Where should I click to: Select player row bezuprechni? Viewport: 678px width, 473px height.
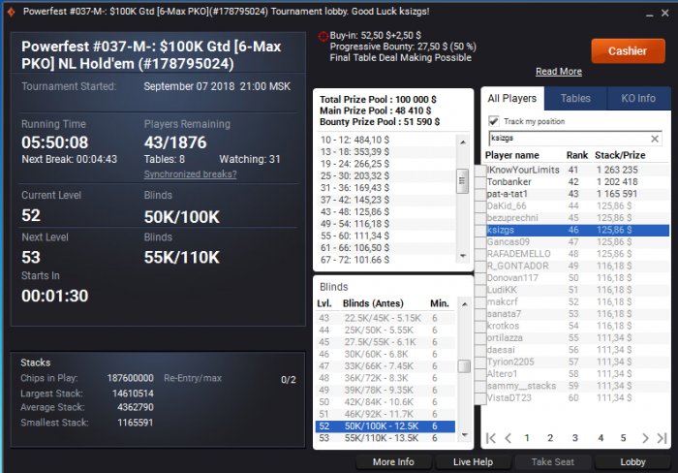click(578, 218)
